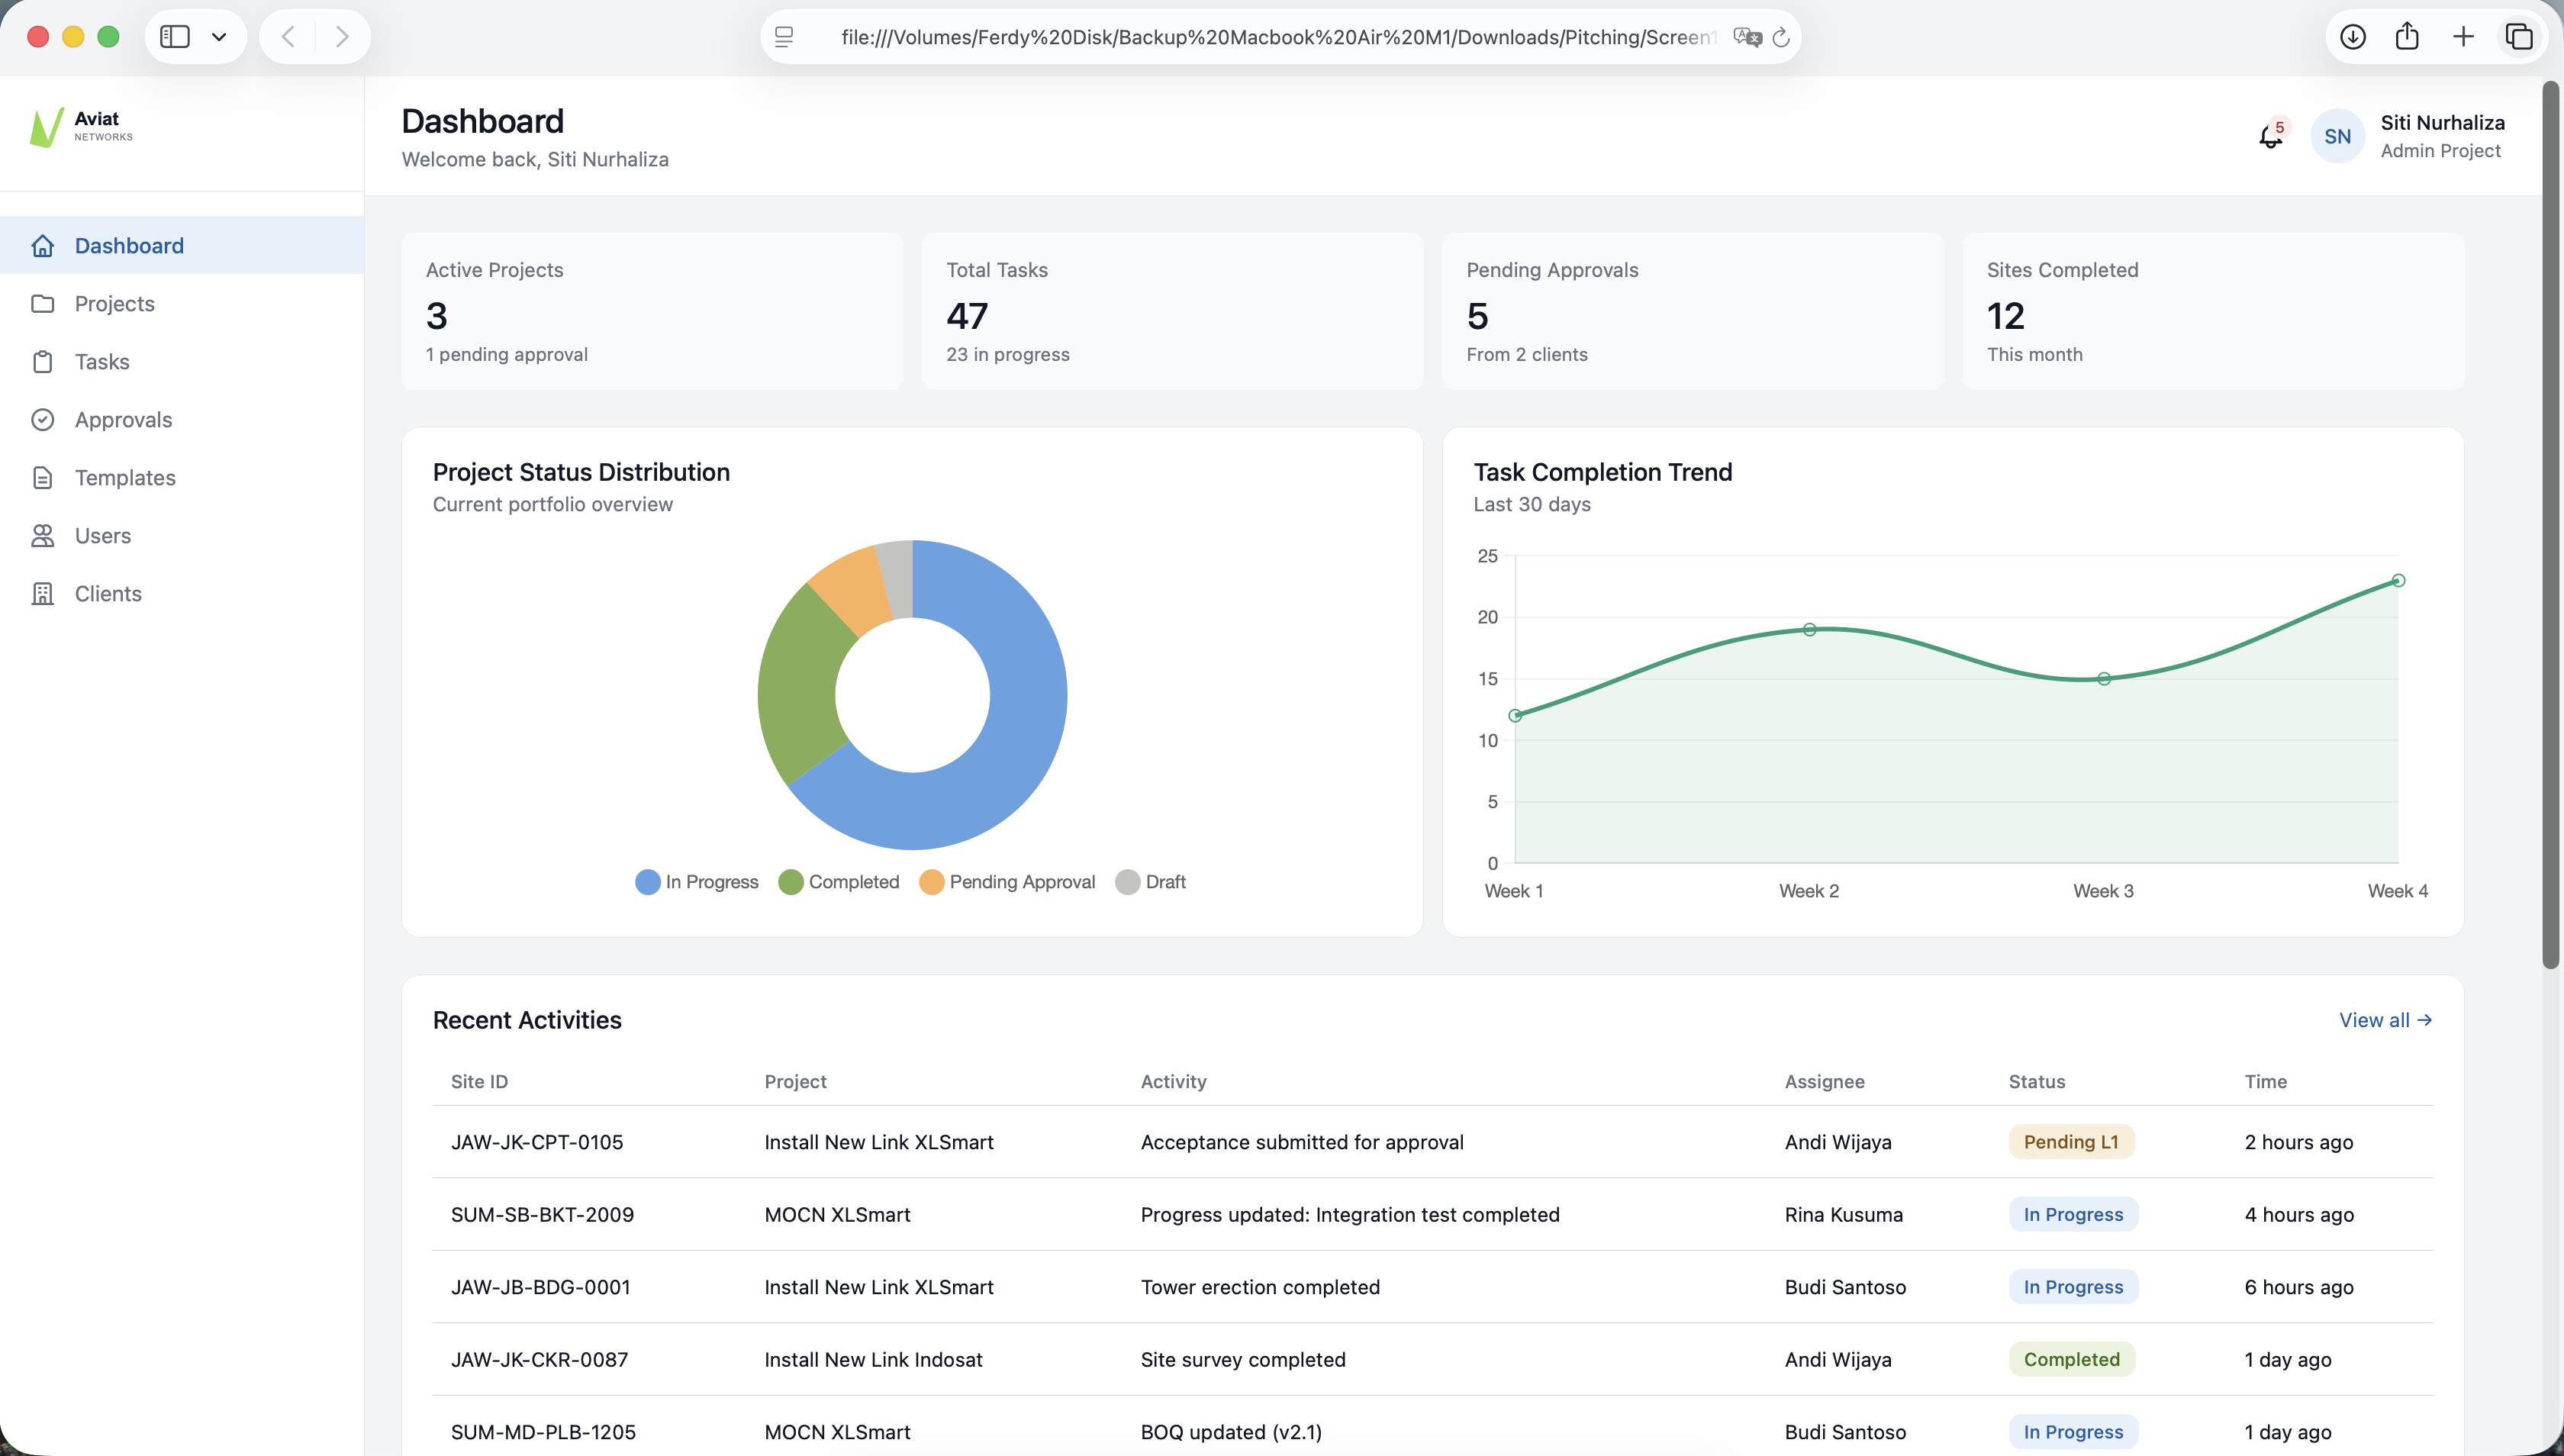2564x1456 pixels.
Task: Toggle the Pending Approval legend swatch
Action: 931,882
